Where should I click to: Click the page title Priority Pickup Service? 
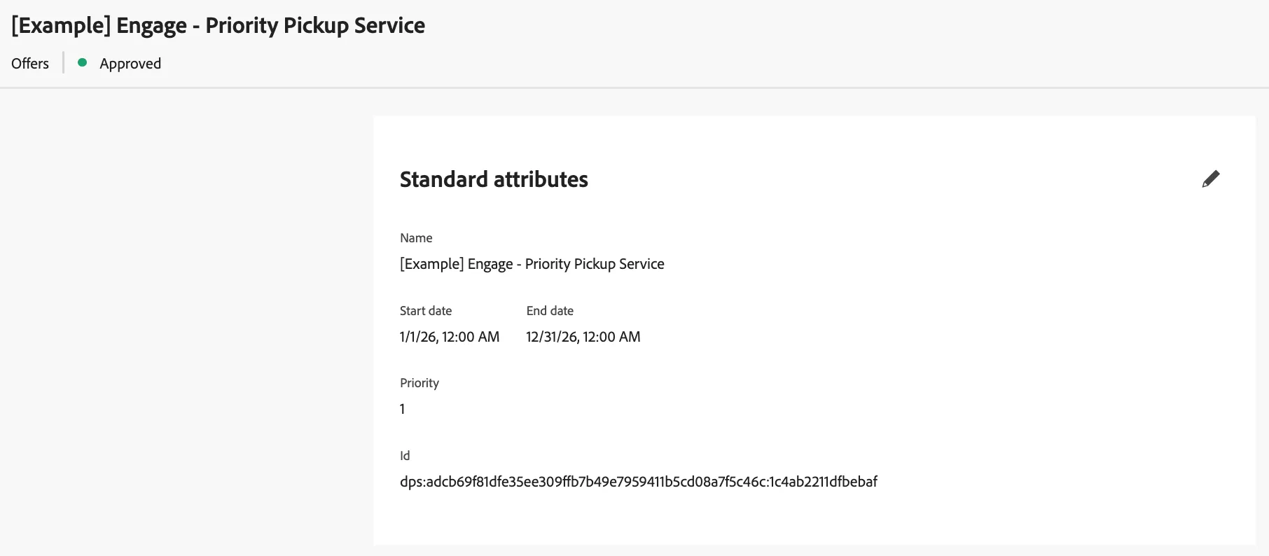[x=218, y=25]
